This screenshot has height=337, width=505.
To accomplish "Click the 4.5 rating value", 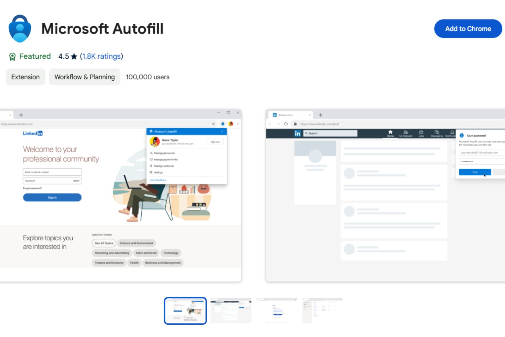I will [64, 56].
